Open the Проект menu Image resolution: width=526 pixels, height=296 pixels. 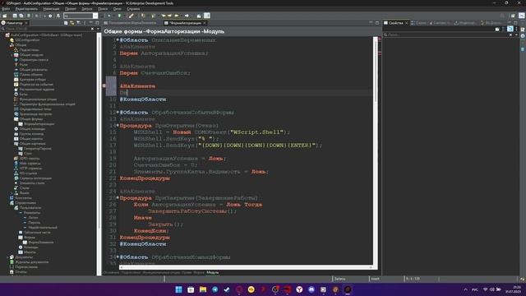(71, 9)
